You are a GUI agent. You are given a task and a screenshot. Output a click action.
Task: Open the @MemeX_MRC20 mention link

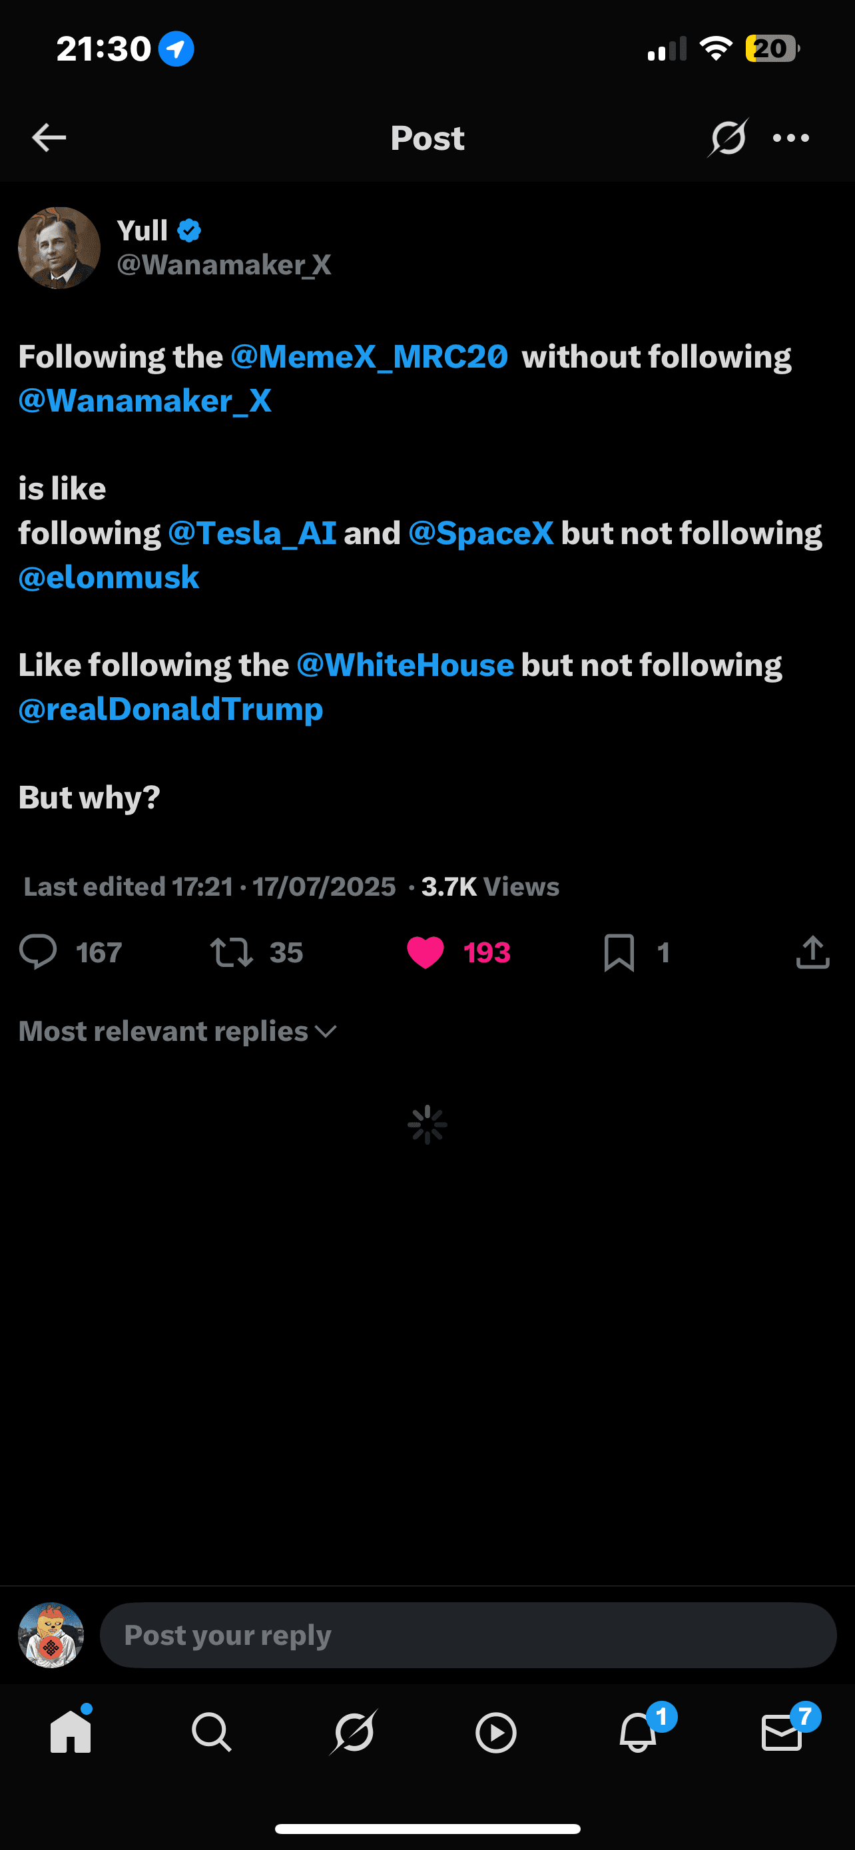click(369, 357)
